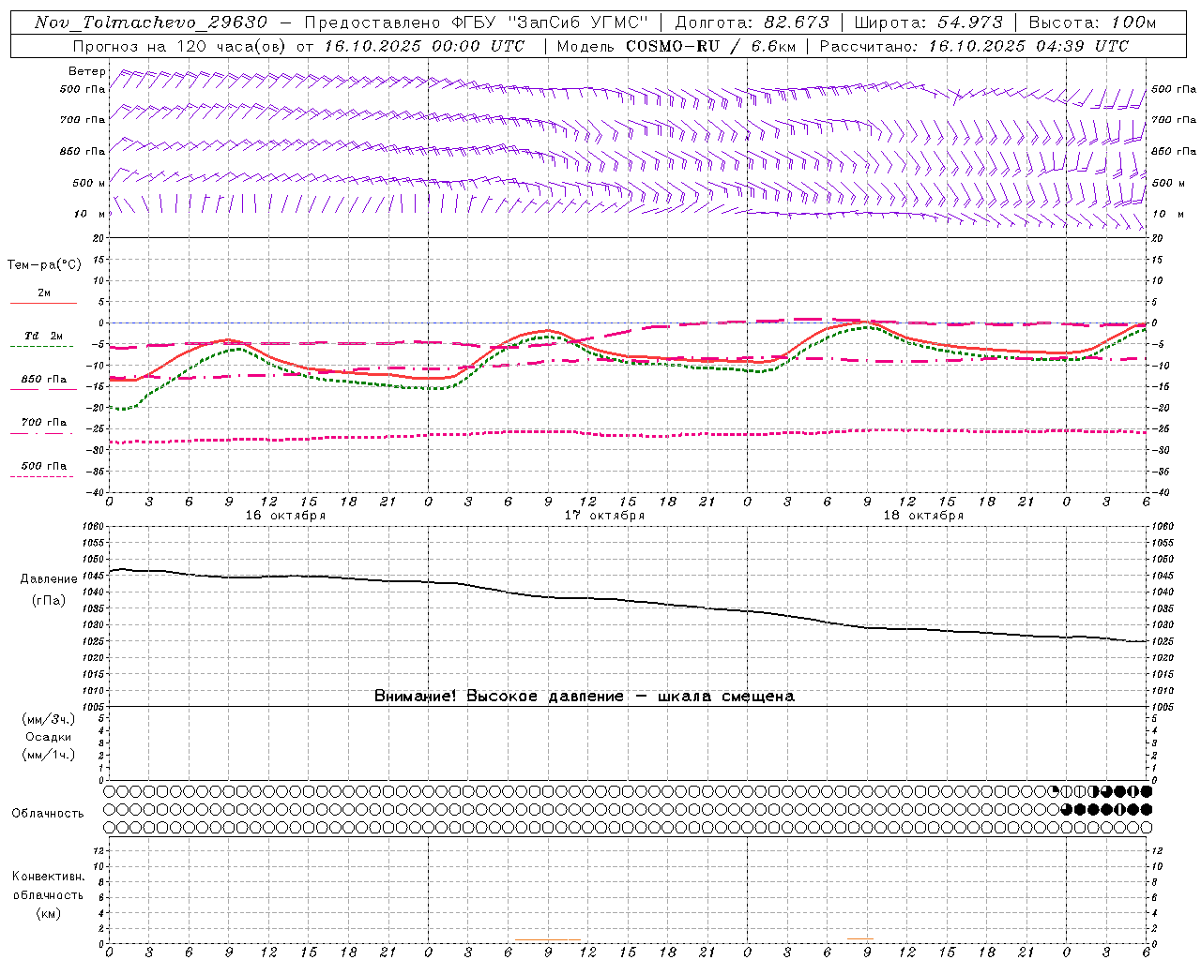
Task: Click the Модель COSMO-RU / 6.6км label
Action: click(x=677, y=46)
